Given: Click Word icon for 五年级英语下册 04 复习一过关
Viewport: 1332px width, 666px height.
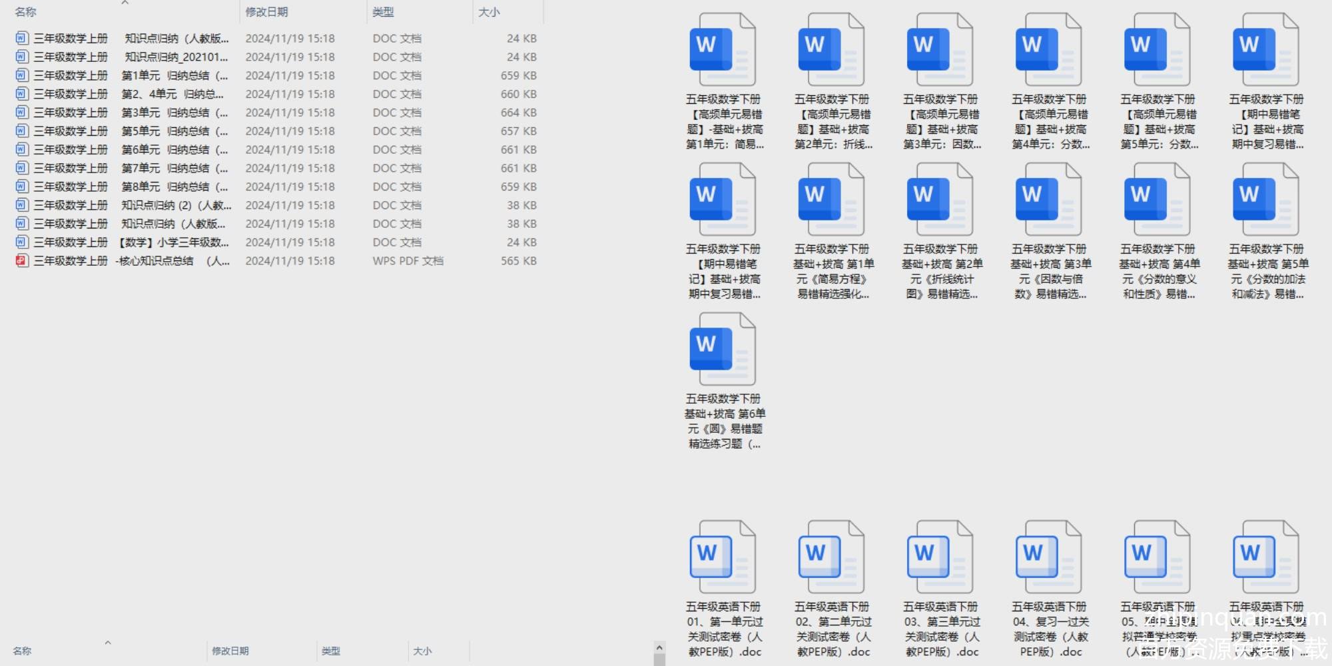Looking at the screenshot, I should point(1048,557).
